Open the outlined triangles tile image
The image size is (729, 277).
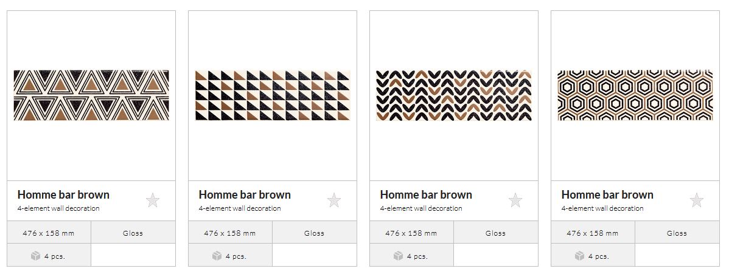pyautogui.click(x=91, y=95)
